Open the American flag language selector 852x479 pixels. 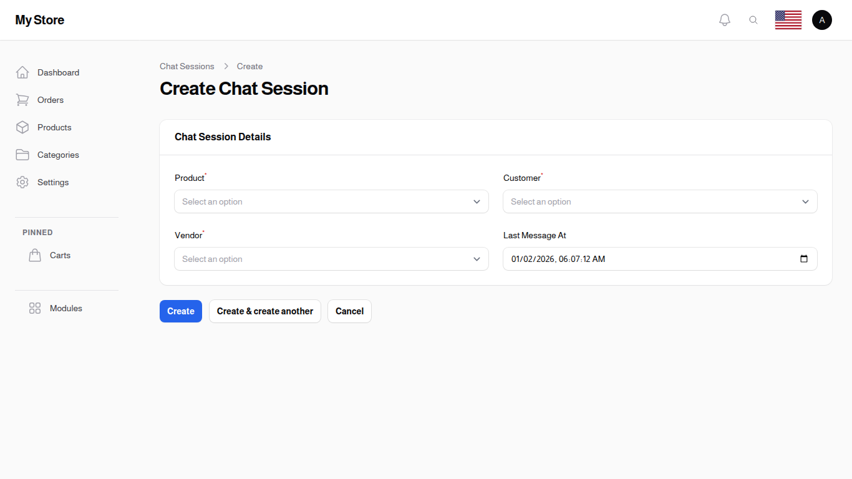click(x=788, y=19)
